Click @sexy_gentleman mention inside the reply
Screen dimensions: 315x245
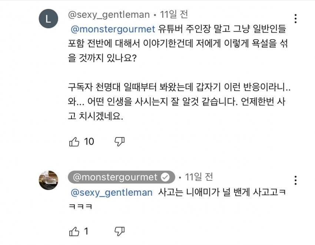click(x=111, y=192)
